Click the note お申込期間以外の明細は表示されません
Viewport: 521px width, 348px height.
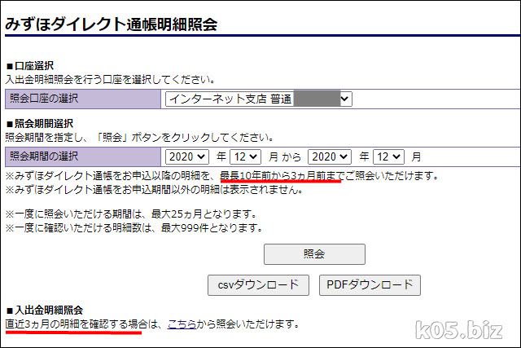point(154,190)
